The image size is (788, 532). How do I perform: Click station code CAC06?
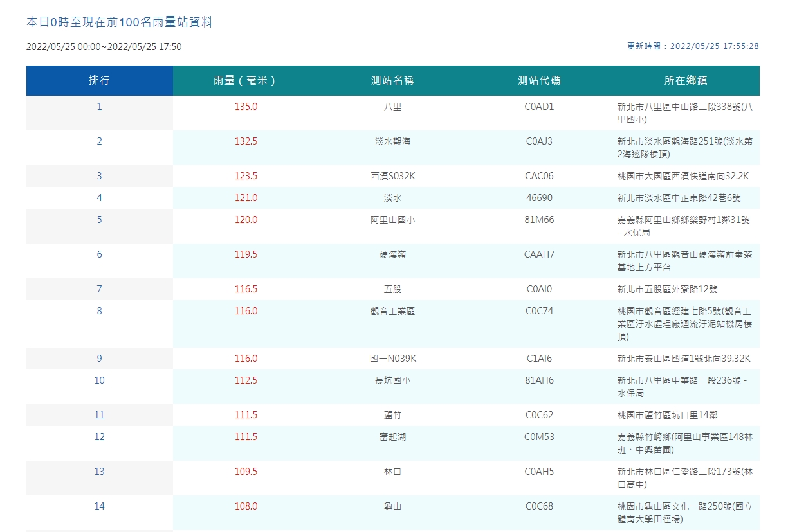[x=539, y=176]
